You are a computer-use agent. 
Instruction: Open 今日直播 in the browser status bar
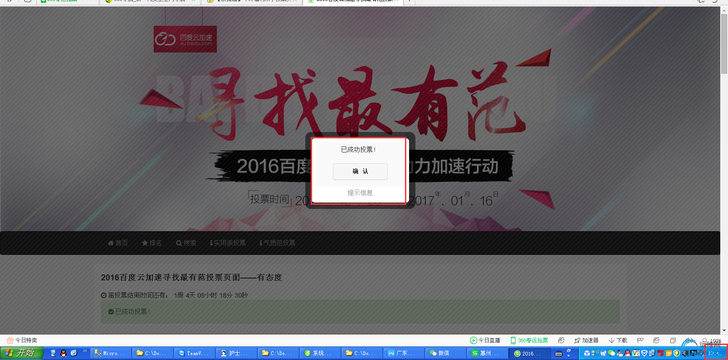point(485,340)
